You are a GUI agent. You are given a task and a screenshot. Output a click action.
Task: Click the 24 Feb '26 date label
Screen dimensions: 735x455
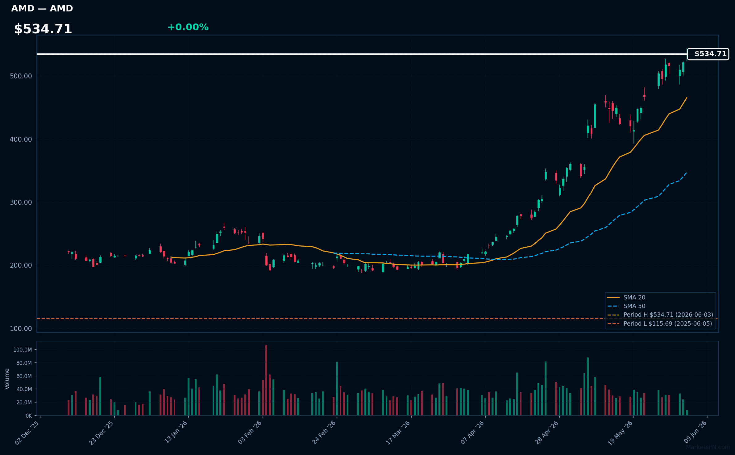tap(324, 433)
